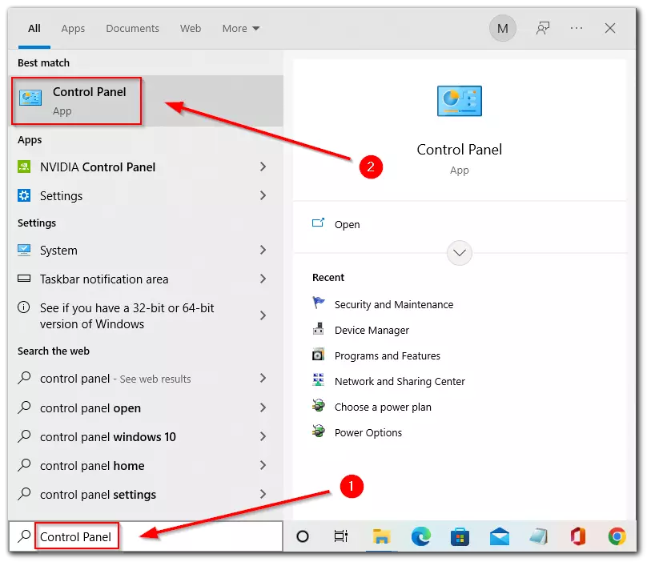This screenshot has height=566, width=651.
Task: Click the Taskbar notification area icon
Action: point(24,279)
